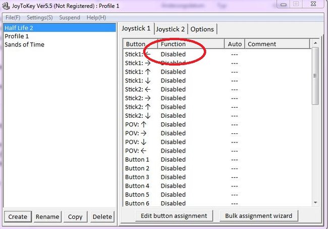Screen dimensions: 328x229
Task: Switch to the Joystick 2 tab
Action: 171,29
